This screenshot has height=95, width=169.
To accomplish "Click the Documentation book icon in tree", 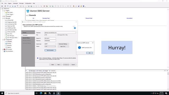I will [4, 51].
